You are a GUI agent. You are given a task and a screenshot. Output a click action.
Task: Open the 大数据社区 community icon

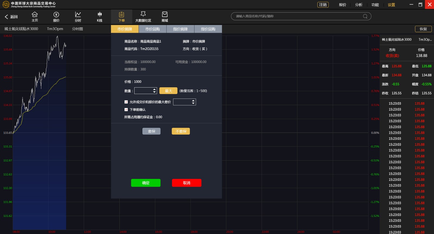click(x=143, y=16)
